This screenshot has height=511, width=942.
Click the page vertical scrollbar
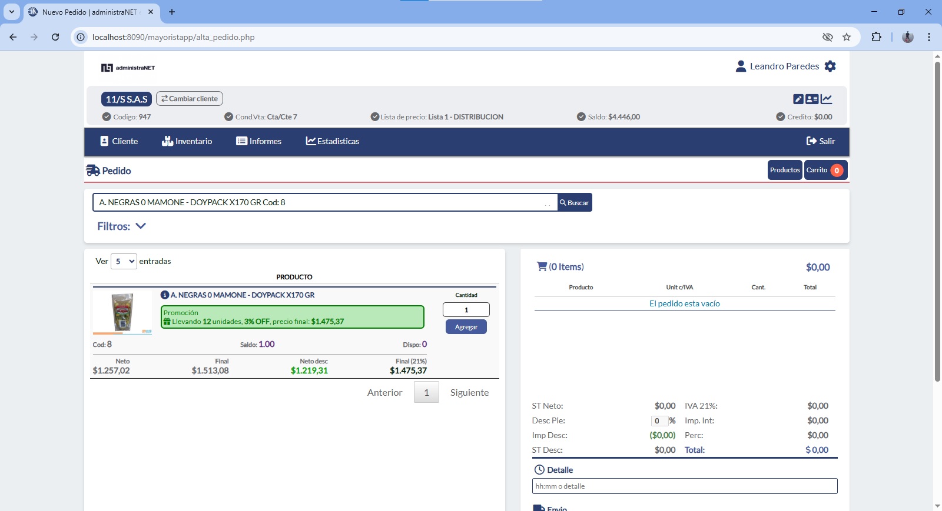[937, 221]
